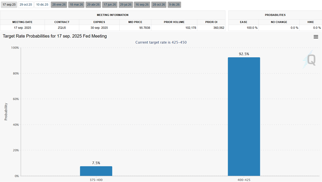
Task: Open the 29 abr.26 meeting tab
Action: tap(93, 5)
